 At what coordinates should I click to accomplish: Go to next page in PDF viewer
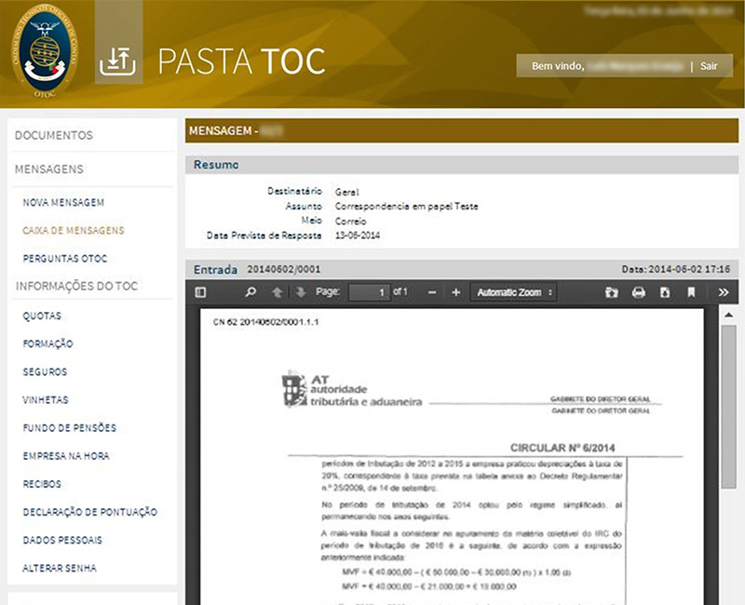coord(300,292)
